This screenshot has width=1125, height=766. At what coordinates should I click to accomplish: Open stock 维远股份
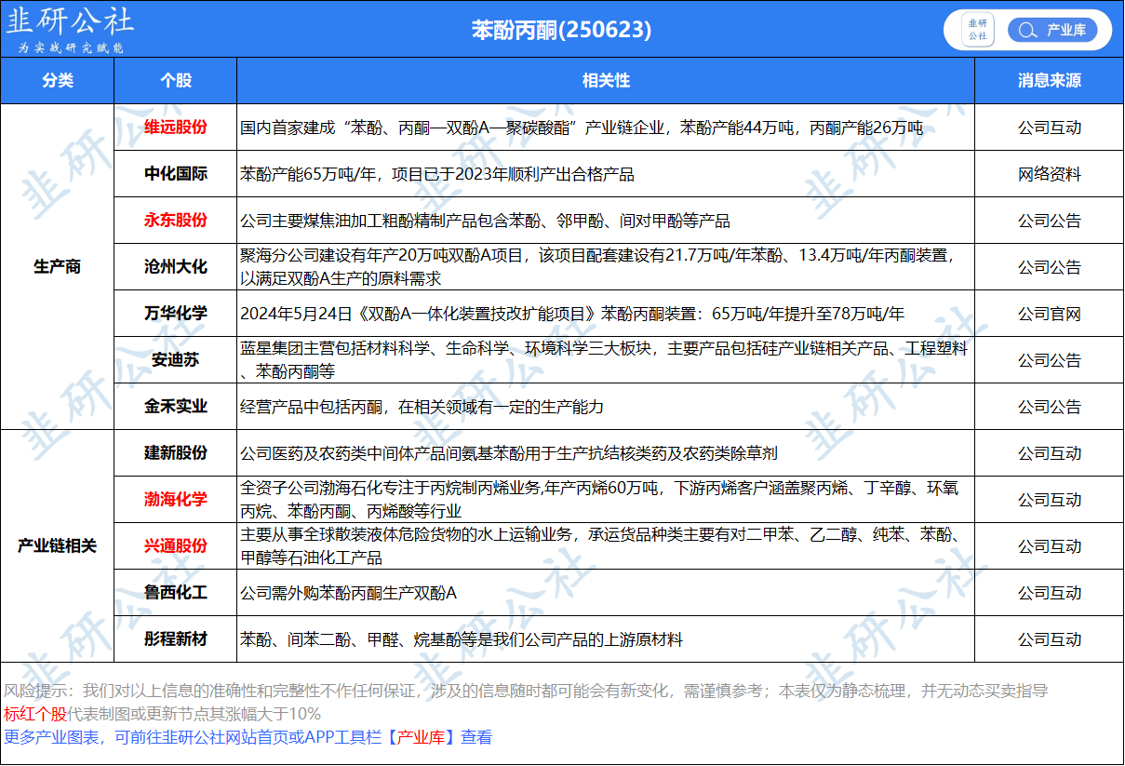[176, 128]
